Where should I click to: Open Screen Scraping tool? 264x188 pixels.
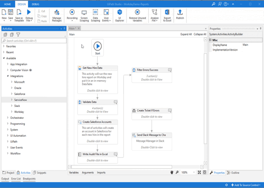(84, 16)
